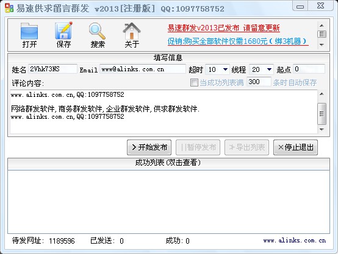Focus the 起点 start point field

pyautogui.click(x=309, y=69)
